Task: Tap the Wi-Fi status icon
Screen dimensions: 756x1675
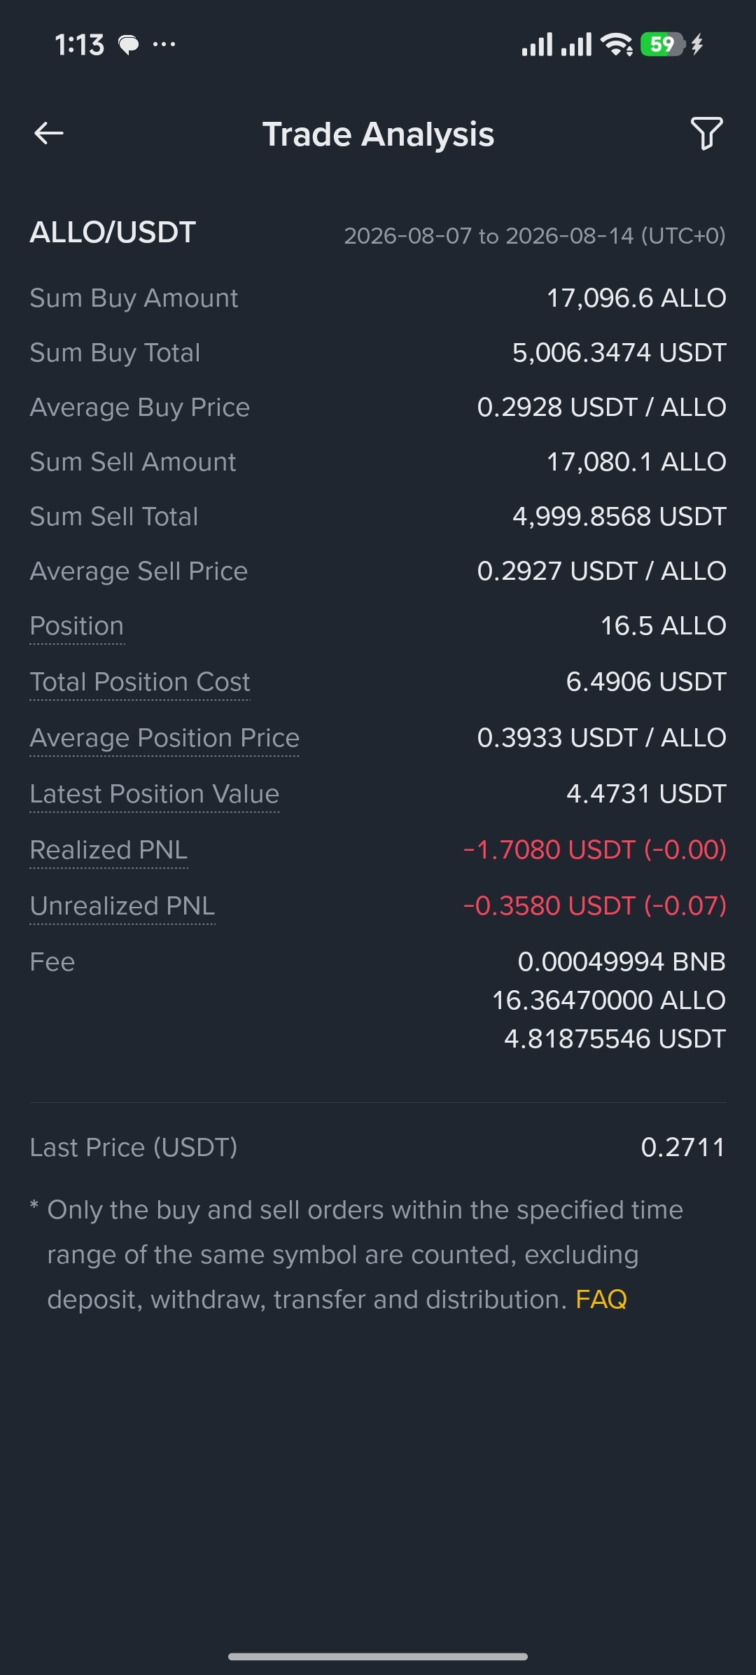Action: [617, 45]
